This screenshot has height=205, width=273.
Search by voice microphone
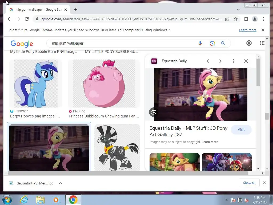pyautogui.click(x=200, y=43)
